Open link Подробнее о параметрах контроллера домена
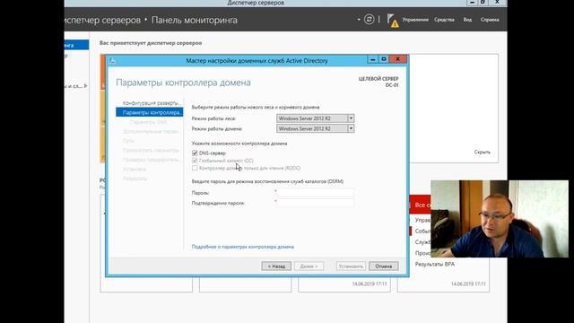The height and width of the screenshot is (323, 574). [243, 247]
